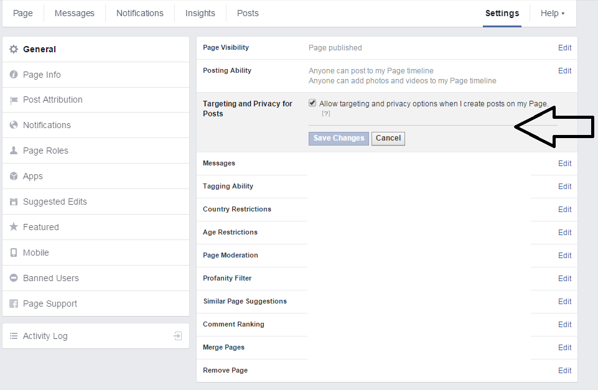Select General in the settings sidebar
Viewport: 598px width, 390px height.
coord(96,49)
